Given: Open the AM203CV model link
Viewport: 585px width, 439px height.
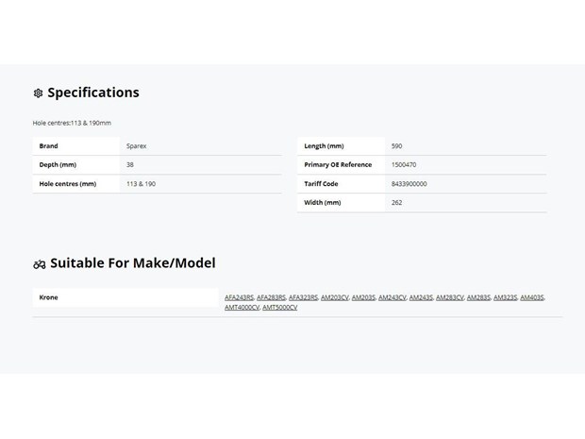Looking at the screenshot, I should click(335, 297).
